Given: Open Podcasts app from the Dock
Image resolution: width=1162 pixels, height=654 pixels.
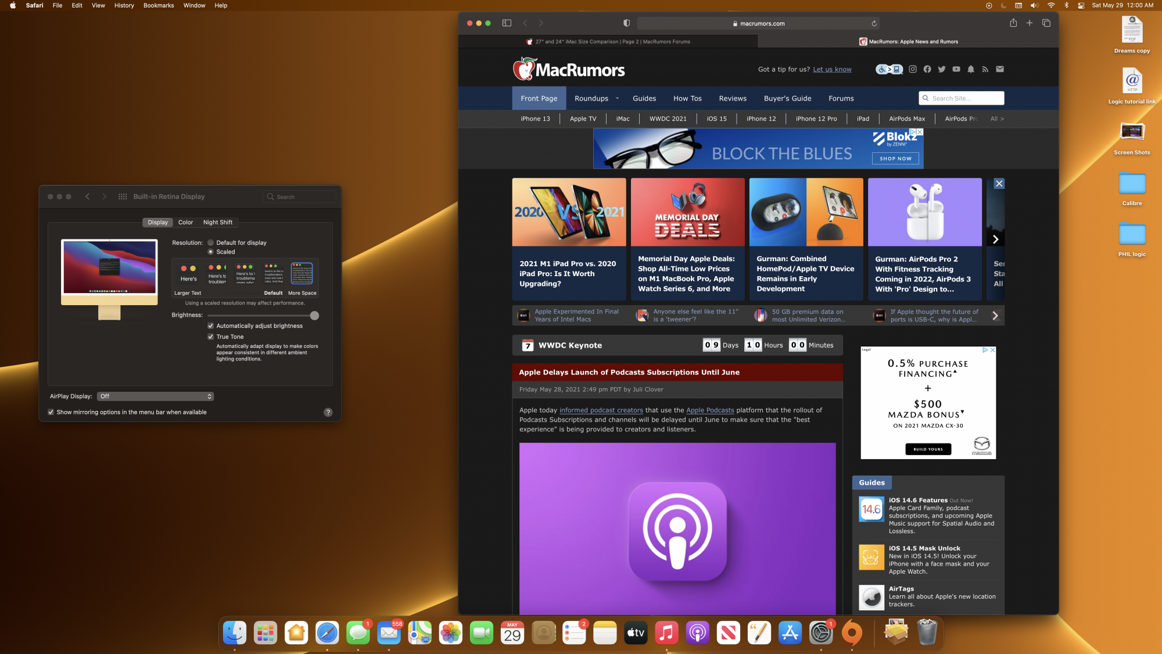Looking at the screenshot, I should (697, 632).
